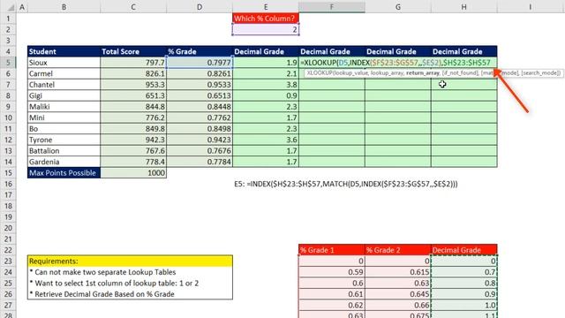Select the column C header

click(133, 6)
